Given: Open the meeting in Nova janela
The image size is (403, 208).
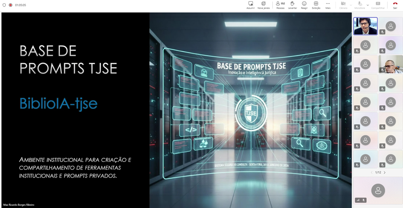Looking at the screenshot, I should point(263,5).
